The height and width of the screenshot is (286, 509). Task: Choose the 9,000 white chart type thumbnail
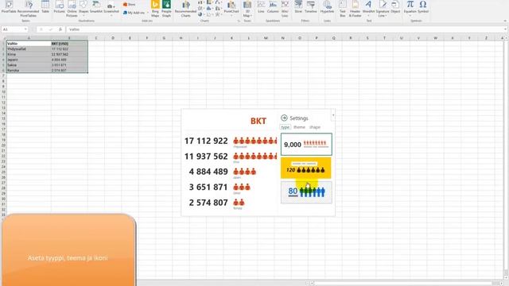[306, 145]
